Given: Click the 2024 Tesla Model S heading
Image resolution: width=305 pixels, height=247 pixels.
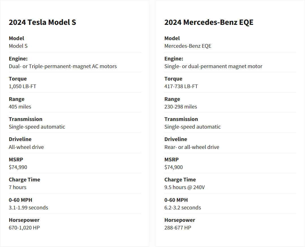Looking at the screenshot, I should point(42,22).
